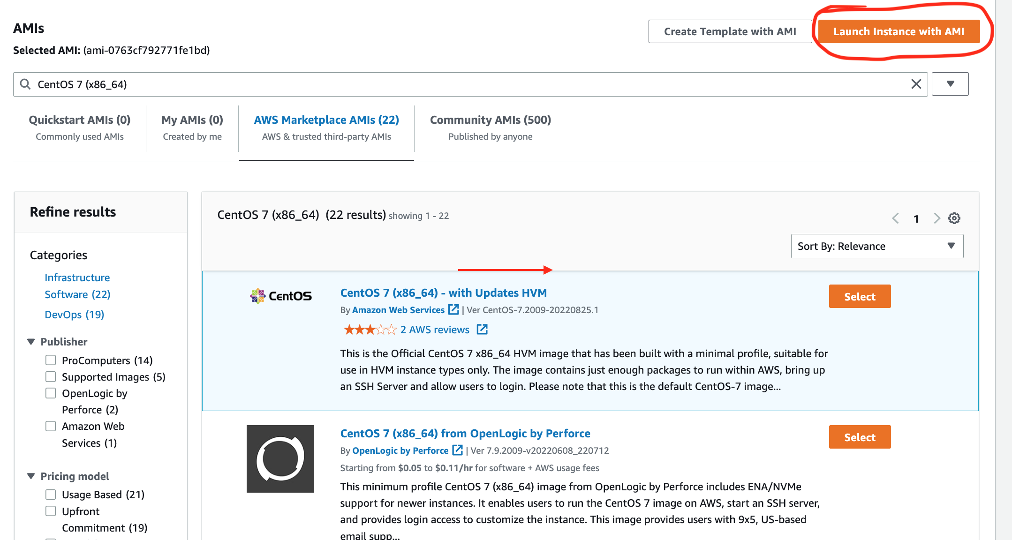Viewport: 1012px width, 540px height.
Task: Clear the AMI search field
Action: tap(916, 84)
